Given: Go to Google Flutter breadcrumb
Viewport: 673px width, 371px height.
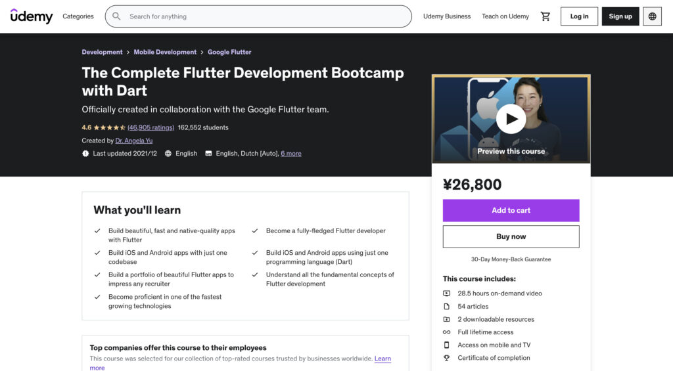Looking at the screenshot, I should (229, 52).
